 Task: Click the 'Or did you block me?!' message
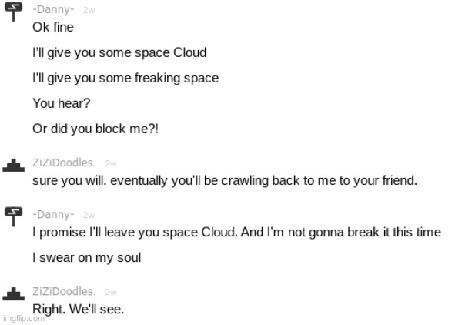point(95,129)
